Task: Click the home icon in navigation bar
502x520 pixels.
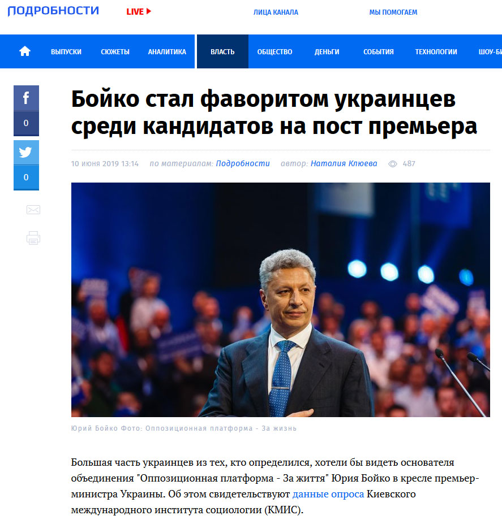Action: (25, 51)
